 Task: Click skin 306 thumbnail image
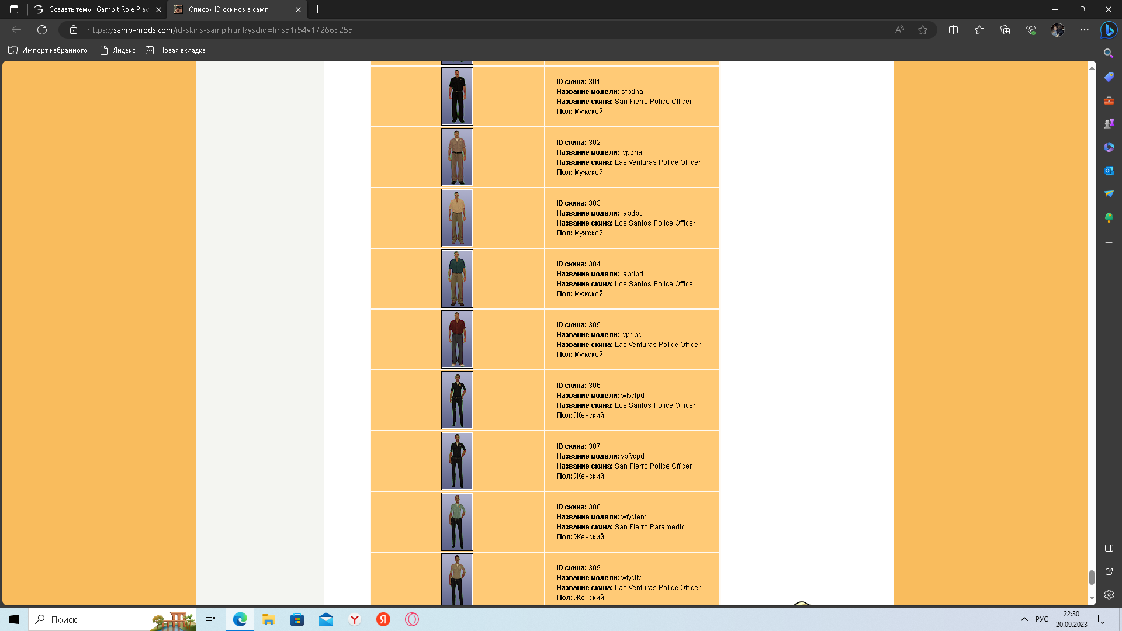click(457, 400)
